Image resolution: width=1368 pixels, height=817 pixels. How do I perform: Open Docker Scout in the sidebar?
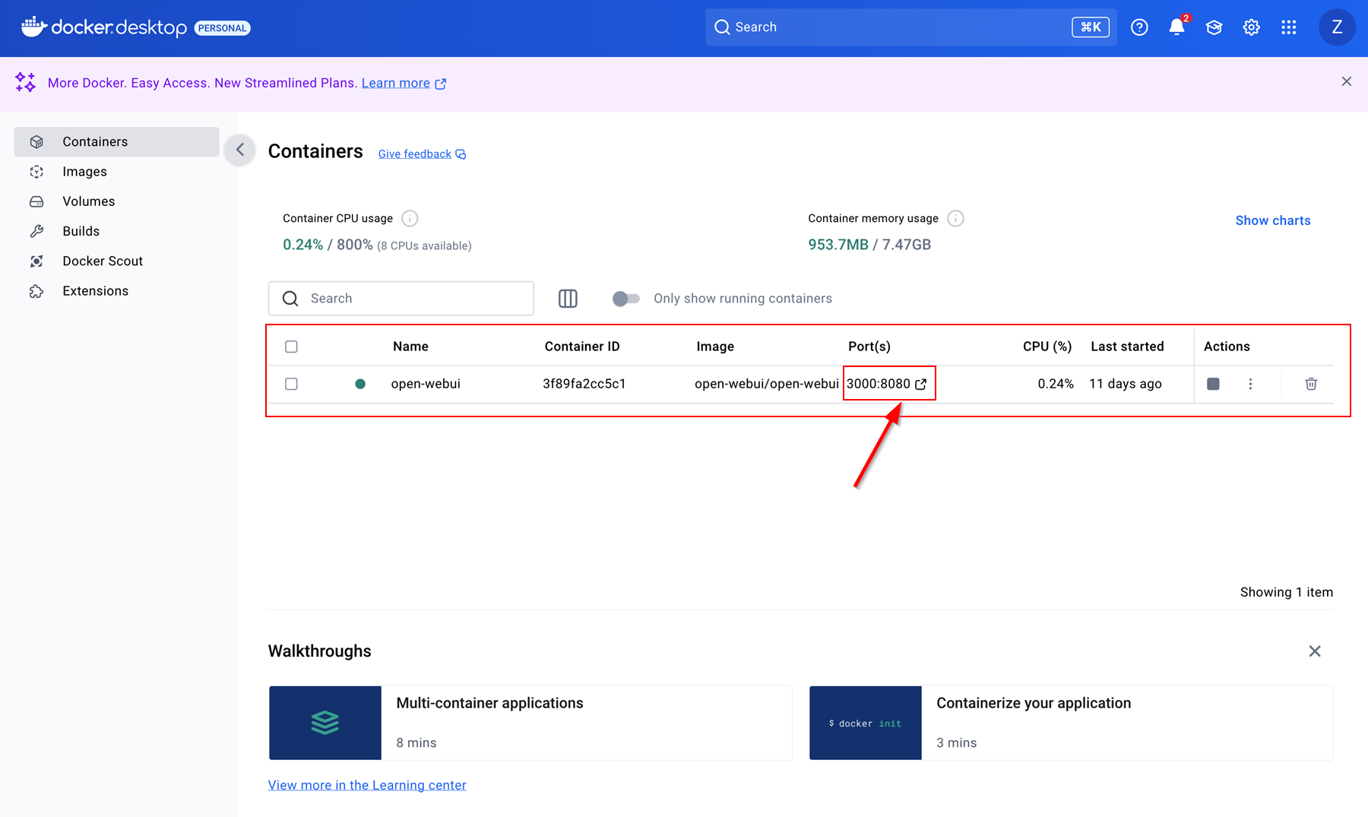pos(103,261)
